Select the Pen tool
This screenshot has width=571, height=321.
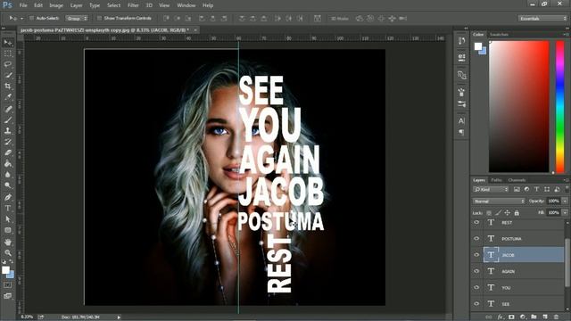[8, 197]
